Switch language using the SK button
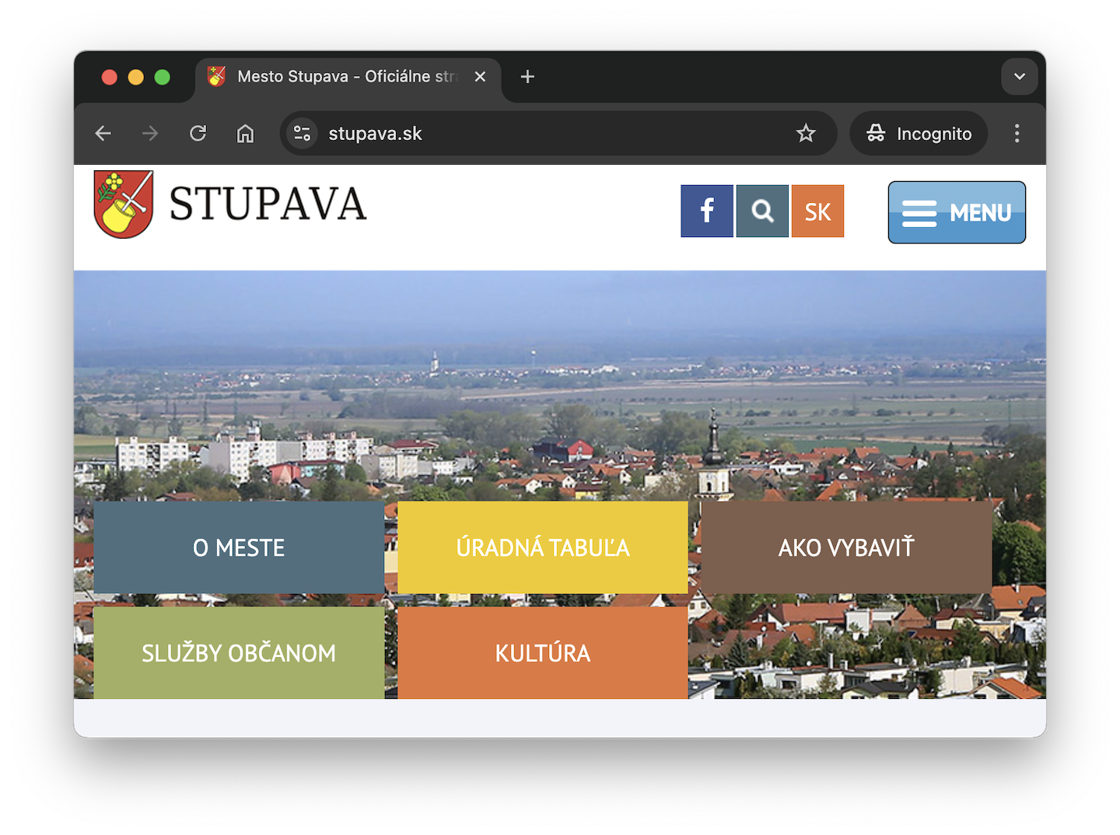This screenshot has width=1120, height=835. point(817,211)
